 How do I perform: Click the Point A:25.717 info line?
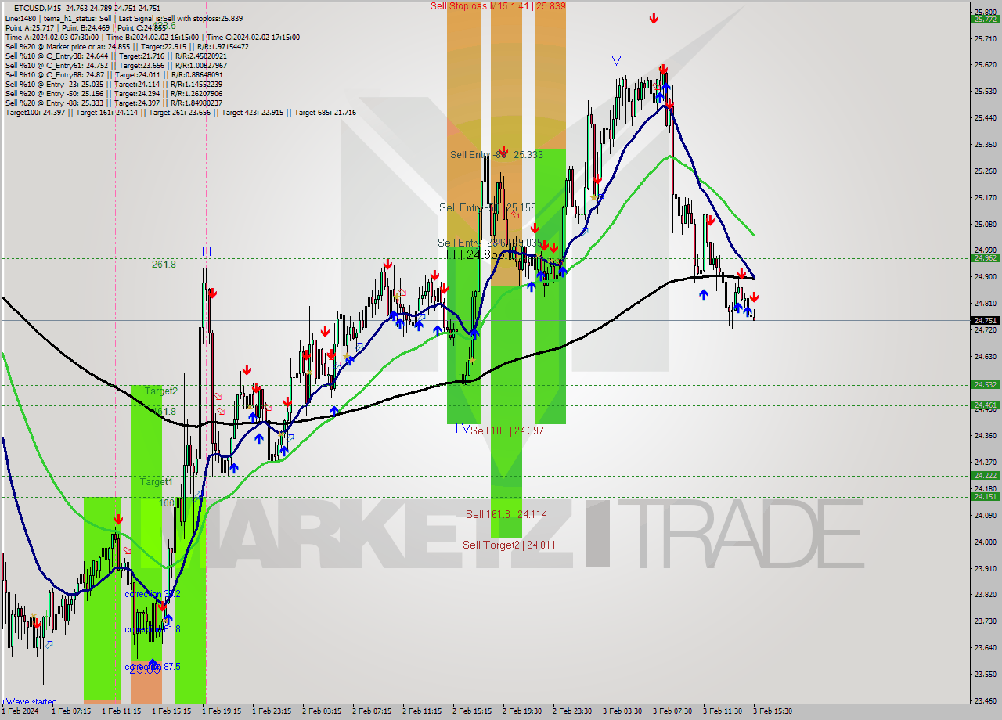coord(85,27)
